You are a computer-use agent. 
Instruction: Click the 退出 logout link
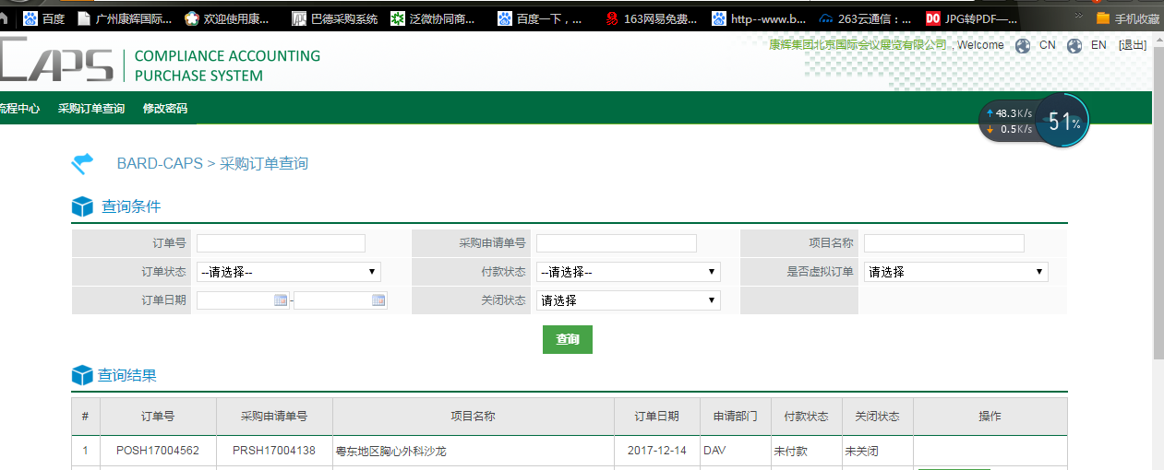pos(1132,45)
